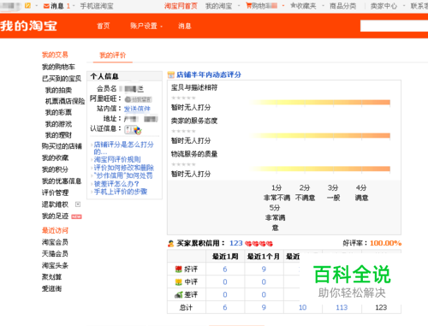Click the 买家累积信用 user icon

[171, 244]
